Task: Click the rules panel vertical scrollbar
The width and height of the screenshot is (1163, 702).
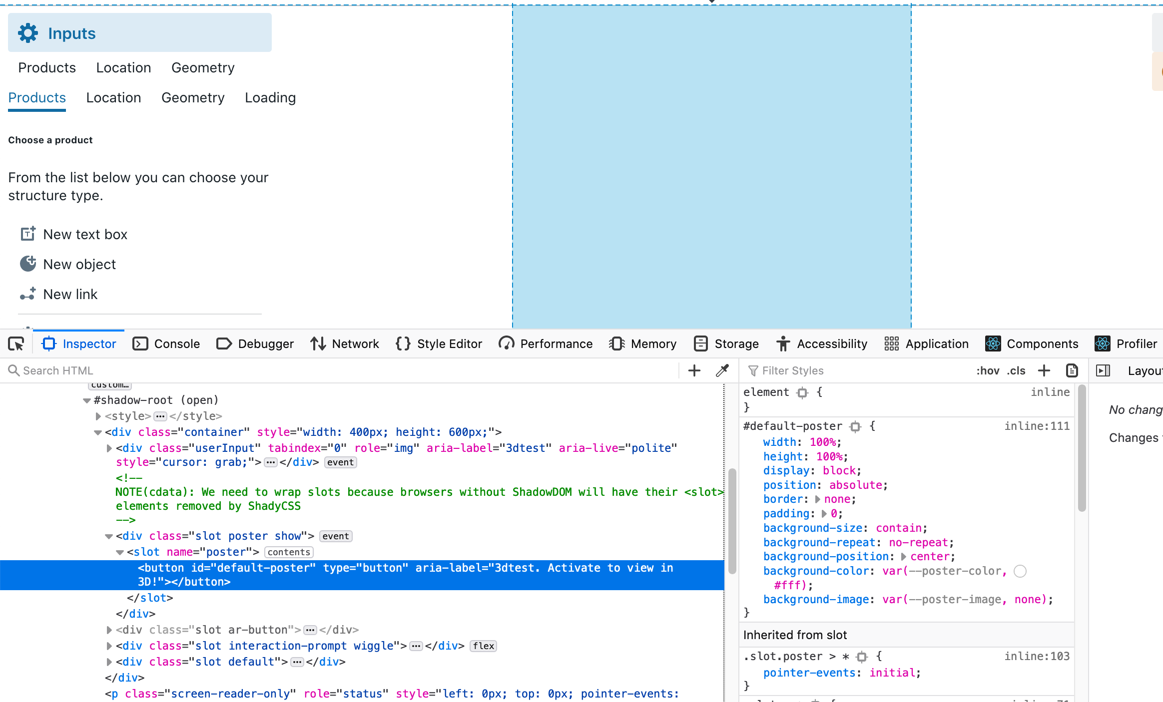Action: (x=1082, y=448)
